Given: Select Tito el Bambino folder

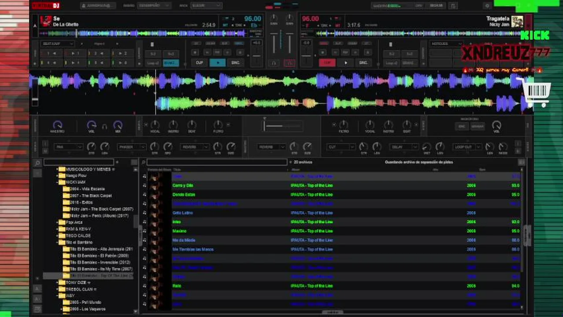Looking at the screenshot, I should pyautogui.click(x=79, y=242).
